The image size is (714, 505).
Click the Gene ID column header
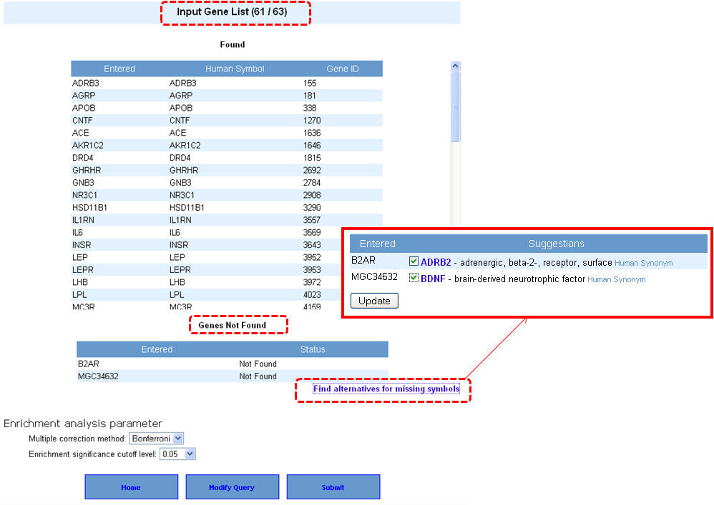click(343, 69)
